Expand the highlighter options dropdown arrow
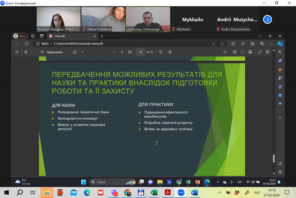296x198 pixels. [31, 52]
